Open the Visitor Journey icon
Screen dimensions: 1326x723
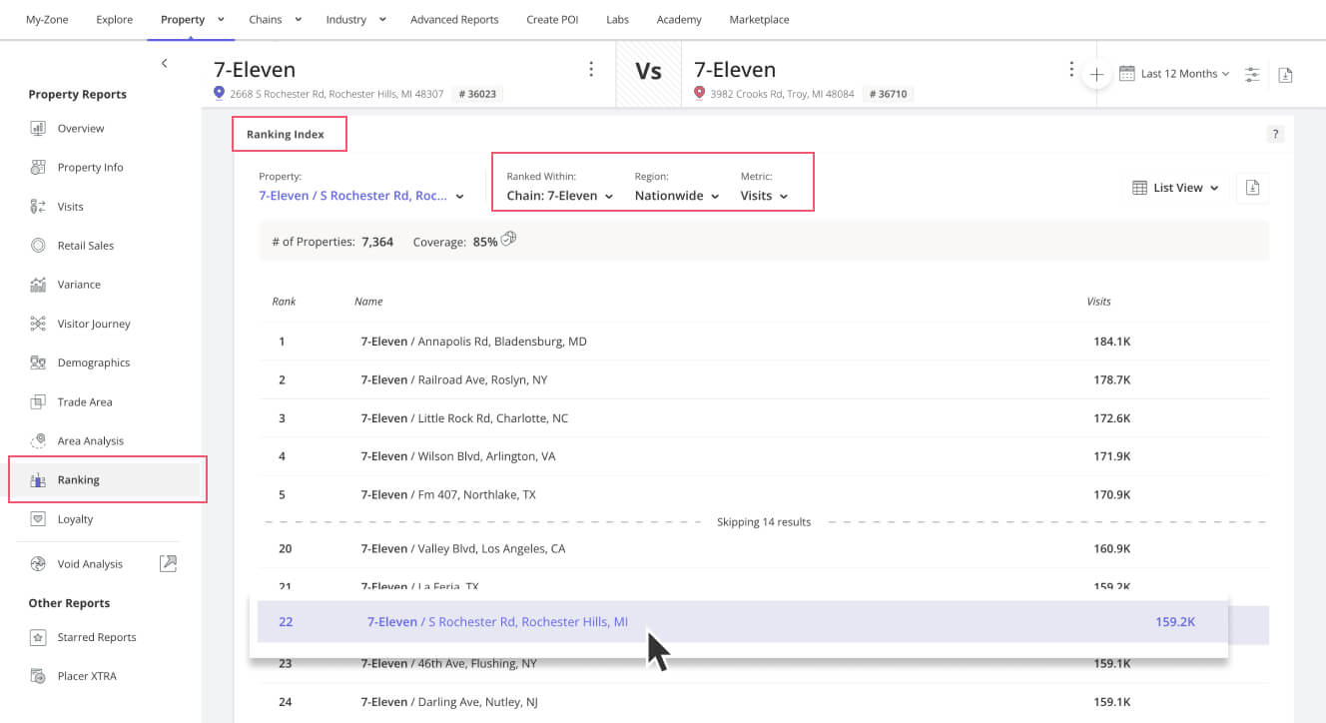[x=38, y=324]
